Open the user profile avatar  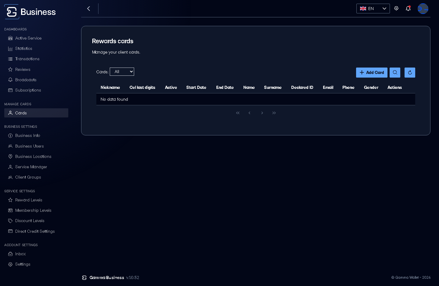click(423, 9)
